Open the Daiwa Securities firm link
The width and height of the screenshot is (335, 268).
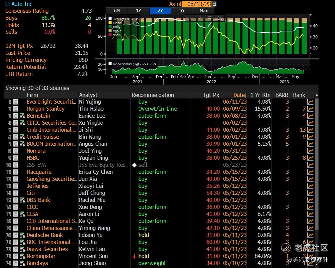pos(47,249)
